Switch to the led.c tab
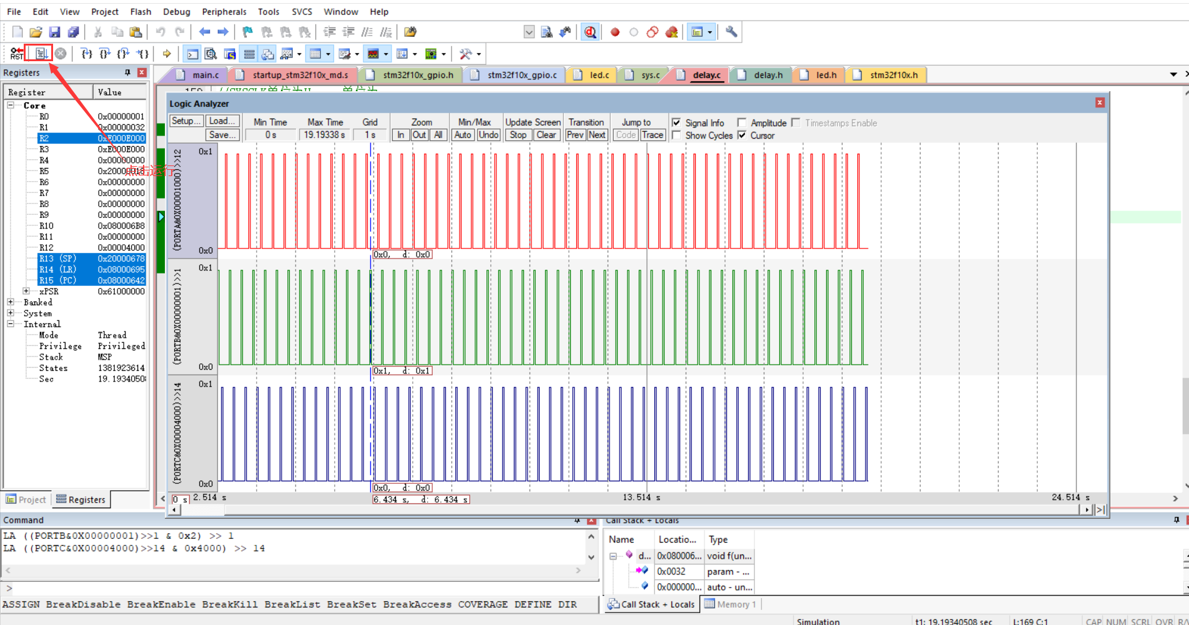 [592, 75]
